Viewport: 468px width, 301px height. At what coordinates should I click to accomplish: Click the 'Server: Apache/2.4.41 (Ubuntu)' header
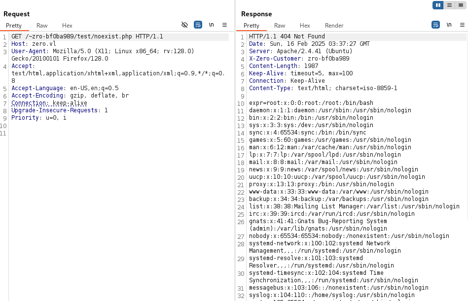tap(301, 51)
